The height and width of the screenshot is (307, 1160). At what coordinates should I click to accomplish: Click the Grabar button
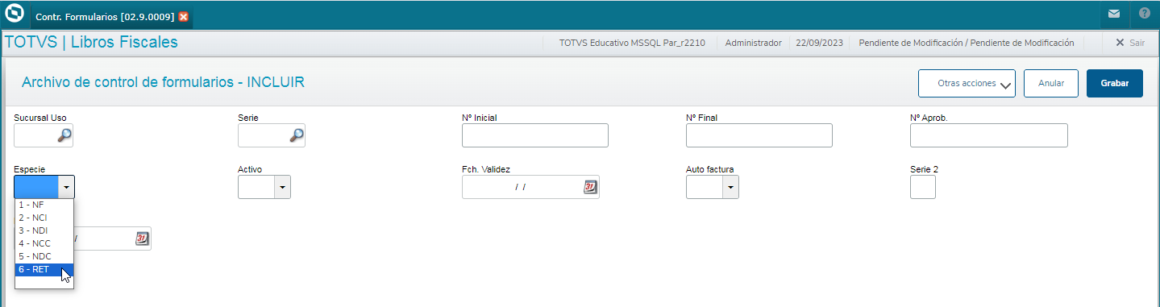click(1115, 83)
